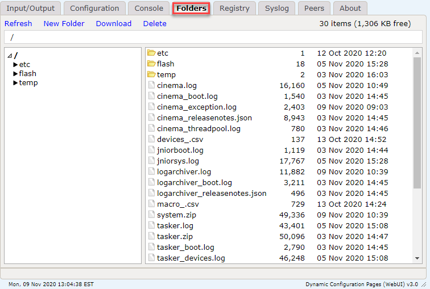Select the logarchiver_boot.log file name
Image resolution: width=430 pixels, height=289 pixels.
tap(194, 182)
